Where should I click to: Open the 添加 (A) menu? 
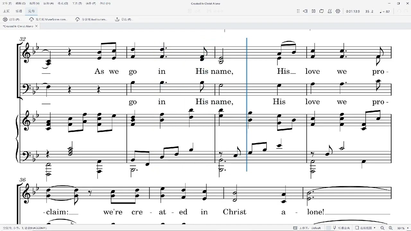pyautogui.click(x=48, y=3)
